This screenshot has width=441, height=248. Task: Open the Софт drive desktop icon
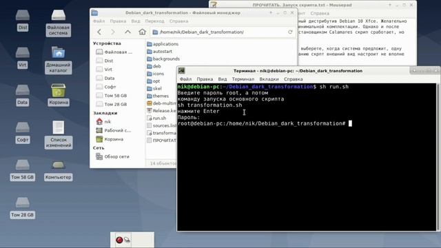tap(23, 132)
